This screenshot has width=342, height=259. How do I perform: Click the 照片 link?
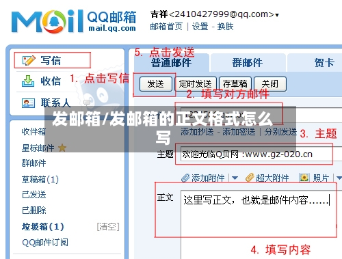pos(321,178)
